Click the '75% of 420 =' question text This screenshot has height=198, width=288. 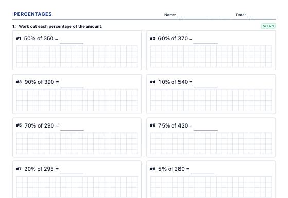pos(175,125)
